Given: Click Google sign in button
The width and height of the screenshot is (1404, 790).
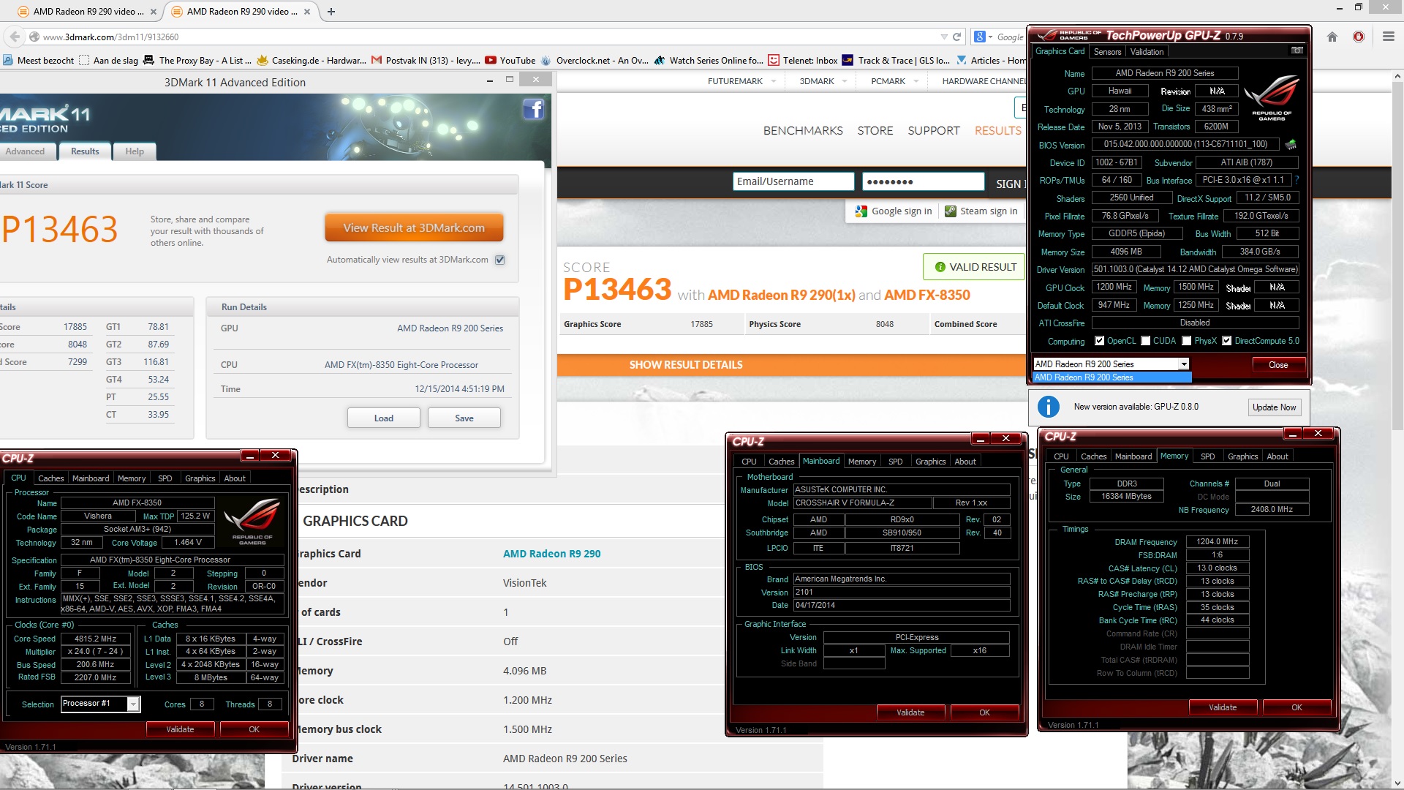Looking at the screenshot, I should 894,211.
